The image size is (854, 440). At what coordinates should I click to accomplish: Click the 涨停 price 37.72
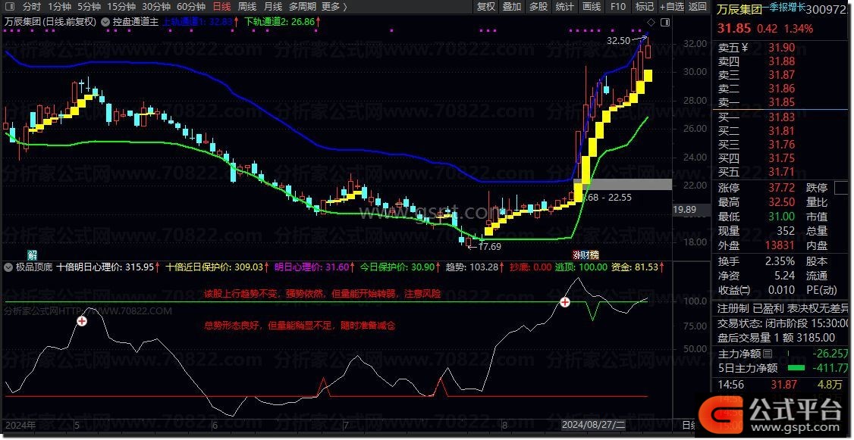pos(781,188)
